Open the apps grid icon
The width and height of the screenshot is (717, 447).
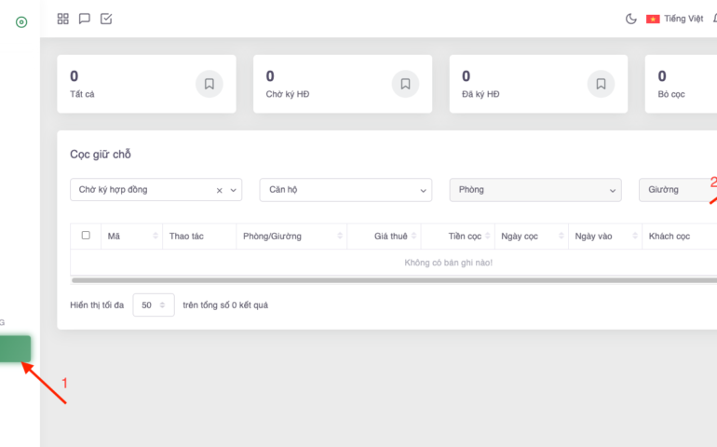(x=63, y=19)
